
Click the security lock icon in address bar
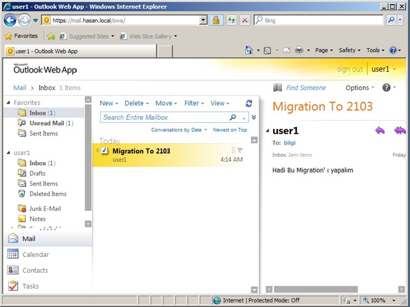[x=216, y=20]
